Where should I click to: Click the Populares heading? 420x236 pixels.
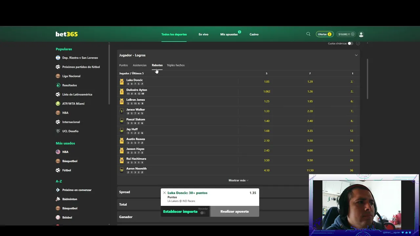click(x=64, y=49)
